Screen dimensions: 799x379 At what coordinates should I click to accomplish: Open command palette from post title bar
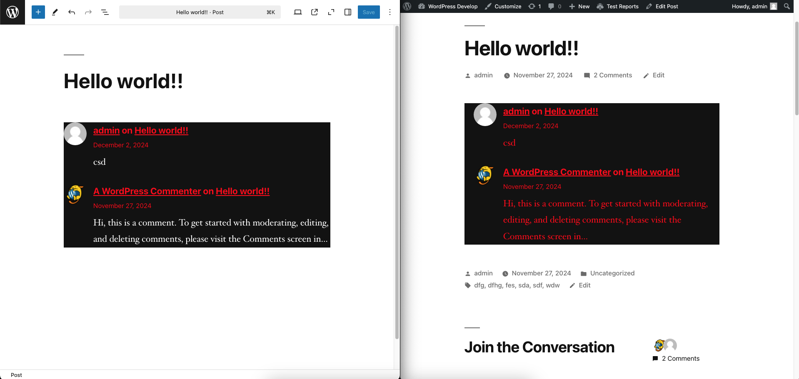pyautogui.click(x=200, y=12)
